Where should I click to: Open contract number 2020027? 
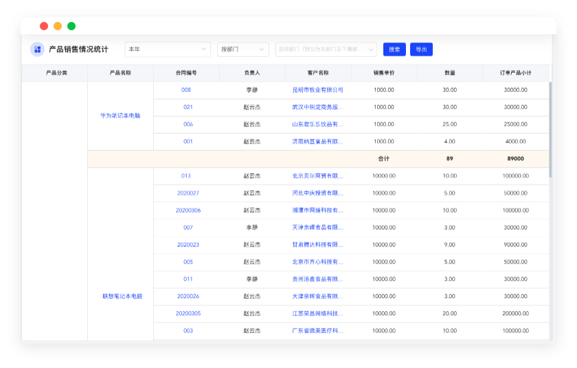[x=188, y=193]
